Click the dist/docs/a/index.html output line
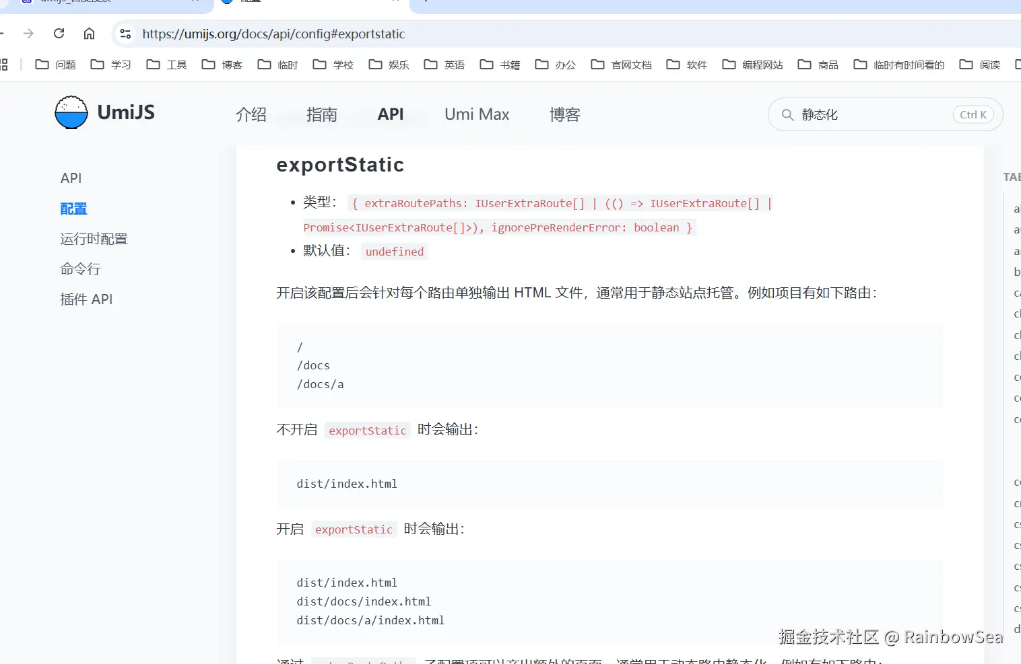The image size is (1021, 664). [370, 620]
